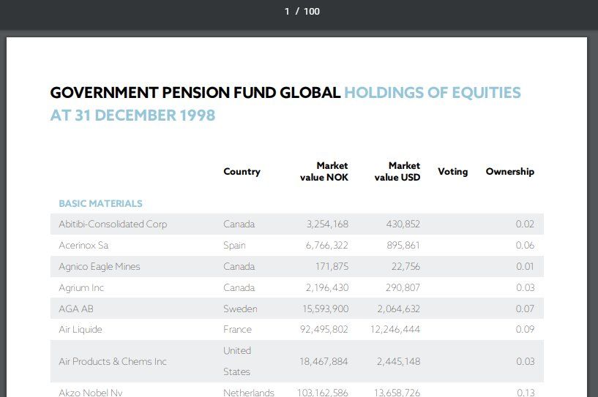Click the Agrium Inc company name
This screenshot has height=397, width=598.
[81, 288]
